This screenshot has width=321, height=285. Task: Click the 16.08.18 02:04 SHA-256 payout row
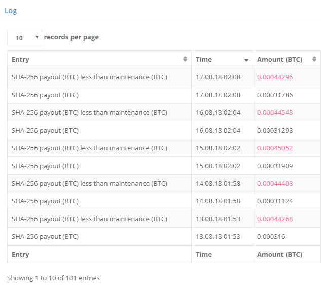pos(45,130)
